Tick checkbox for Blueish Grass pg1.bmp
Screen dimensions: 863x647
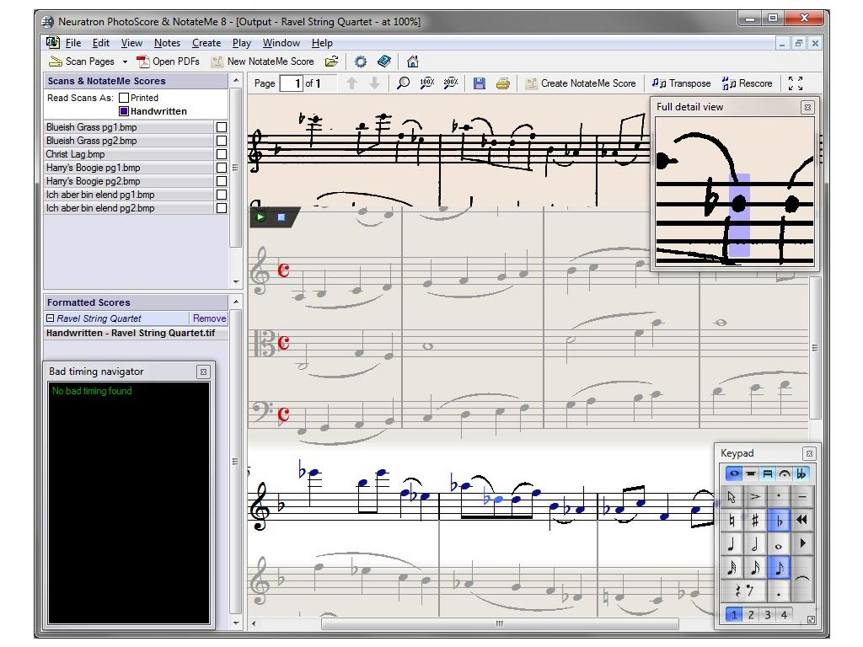[x=222, y=127]
